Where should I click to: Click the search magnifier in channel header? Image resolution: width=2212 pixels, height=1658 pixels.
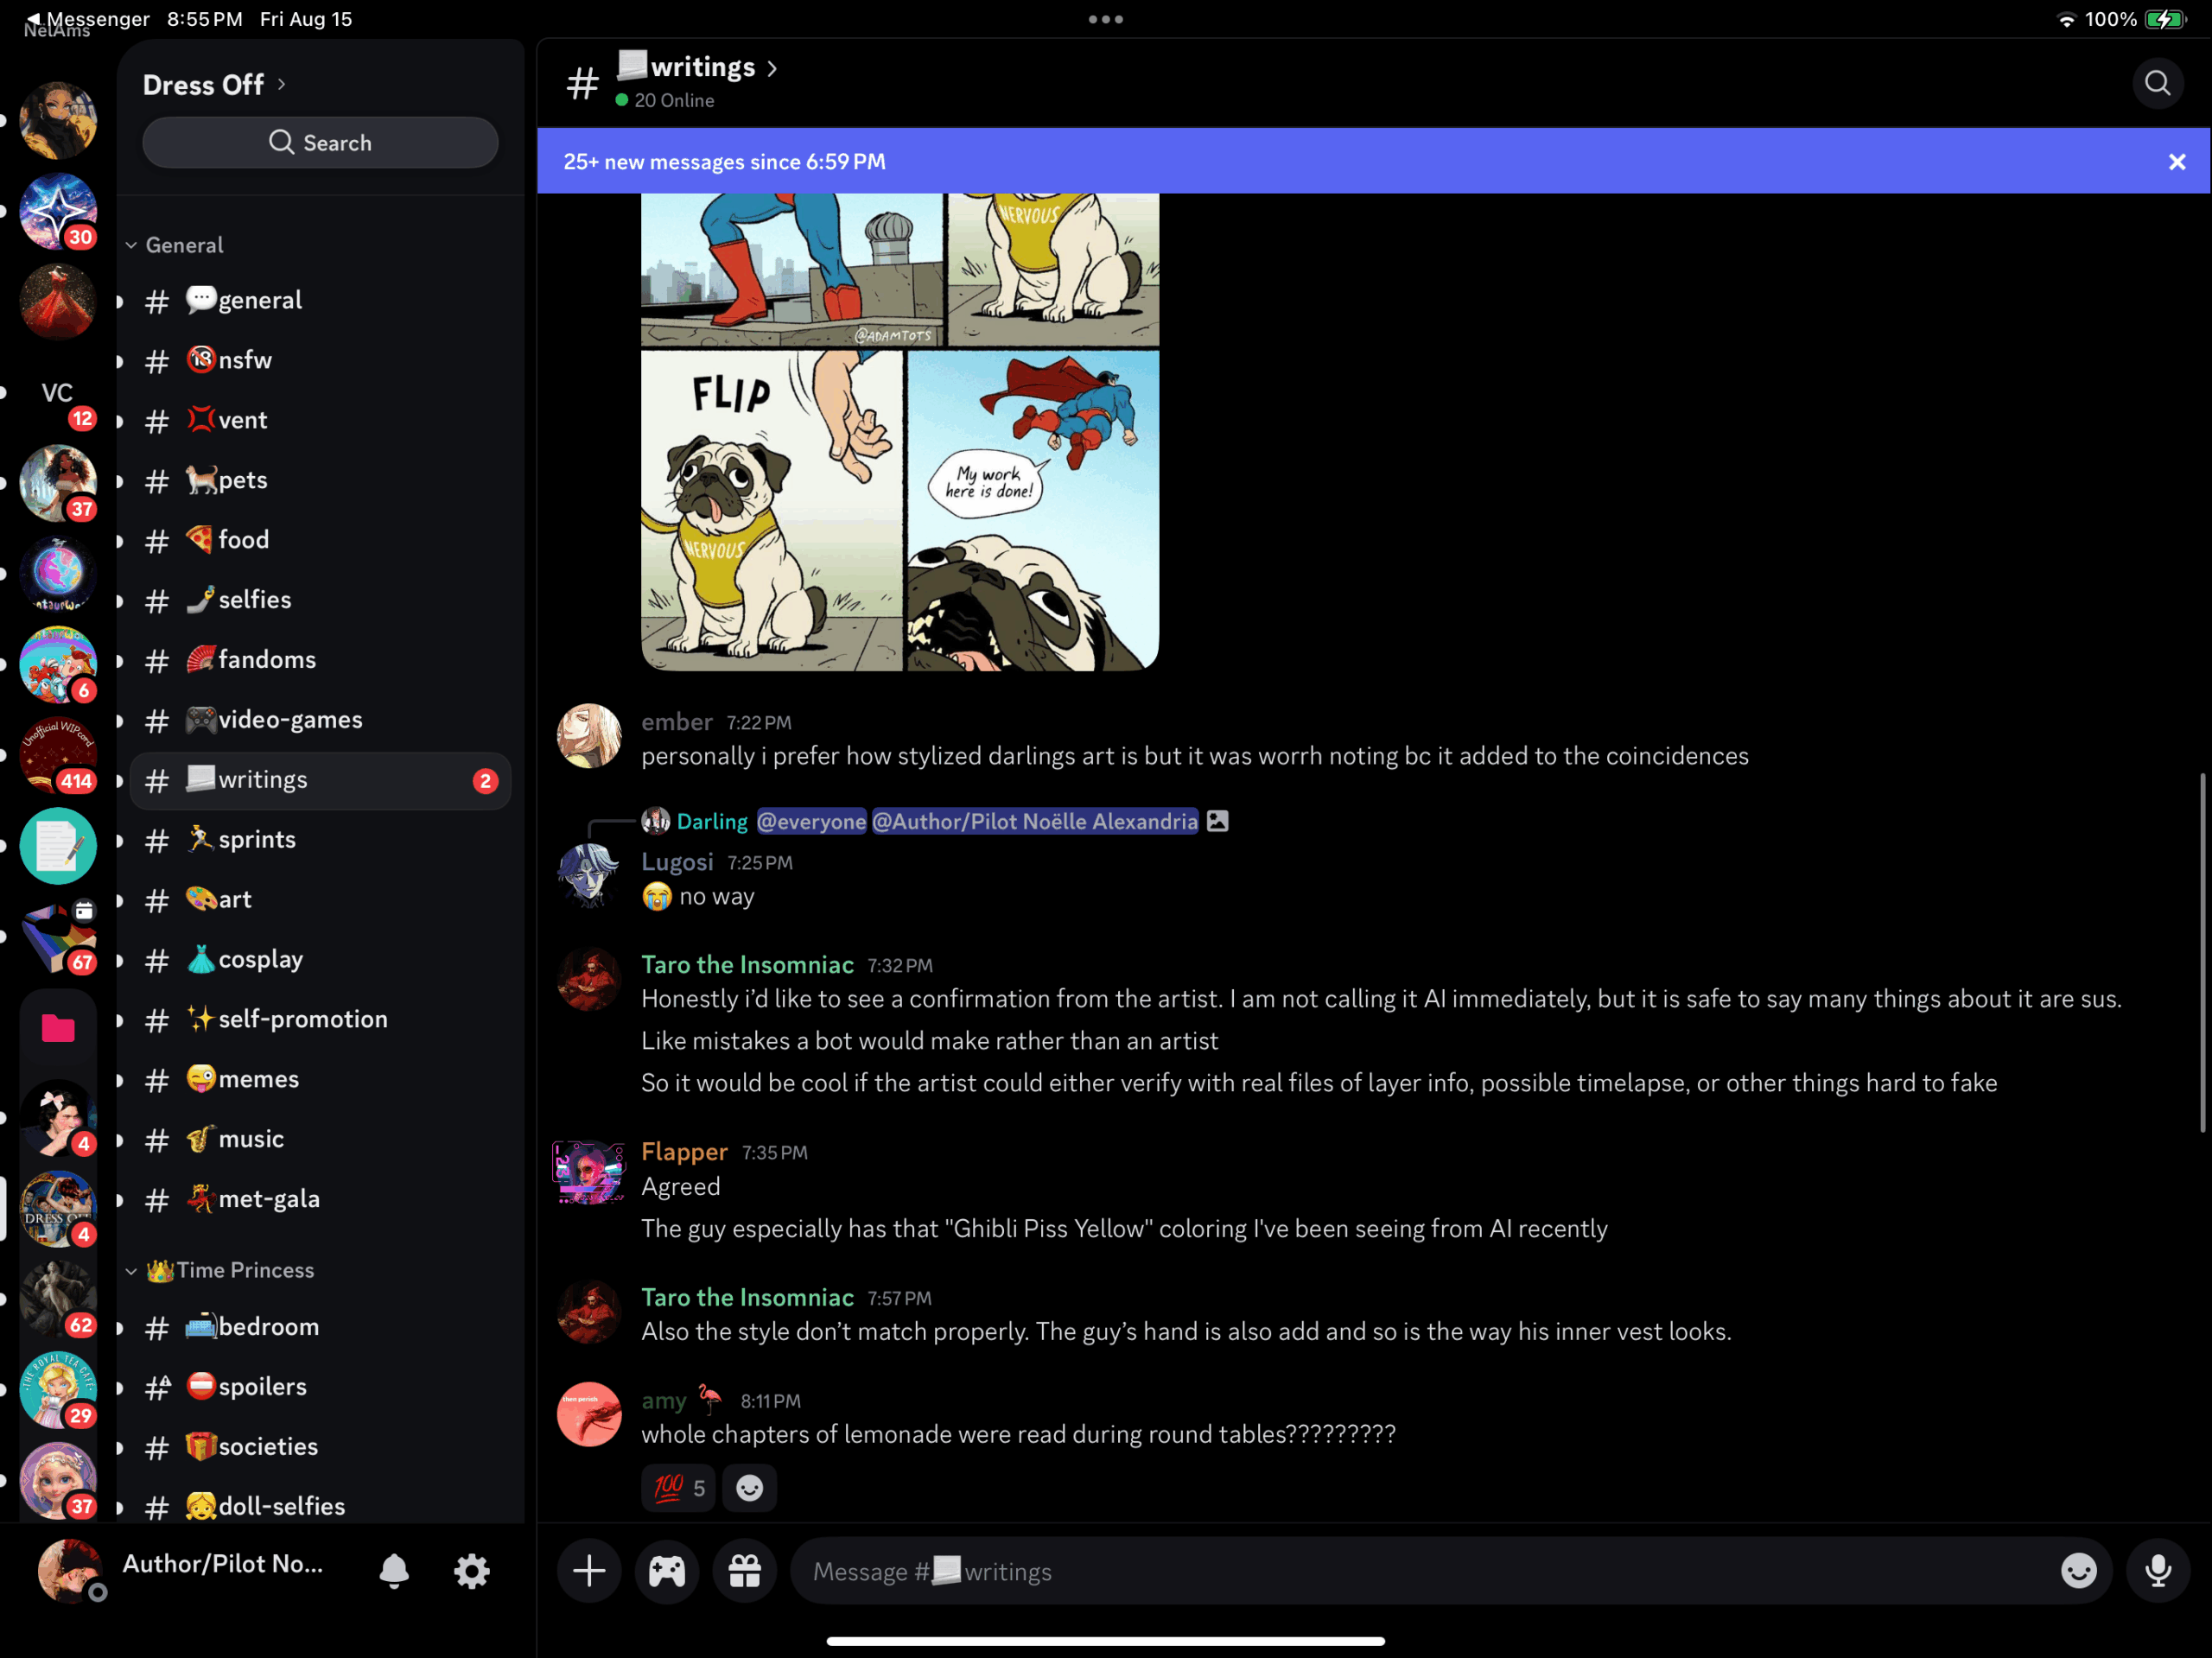(2157, 84)
